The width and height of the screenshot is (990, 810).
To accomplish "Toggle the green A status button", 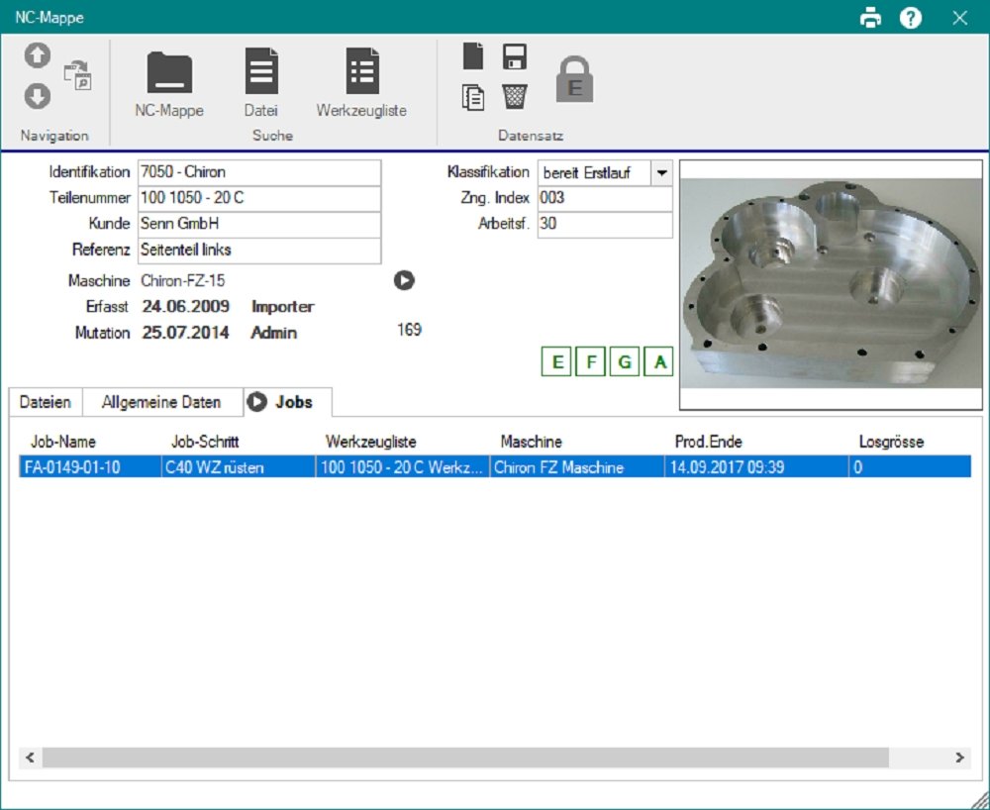I will click(658, 362).
